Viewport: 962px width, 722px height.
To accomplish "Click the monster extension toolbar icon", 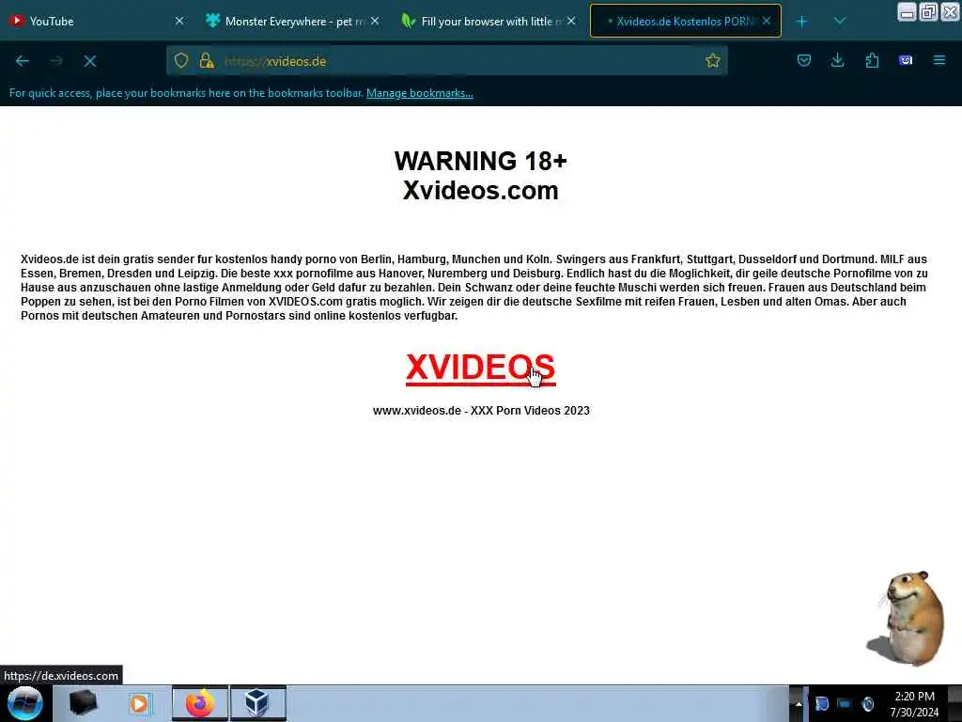I will 906,60.
